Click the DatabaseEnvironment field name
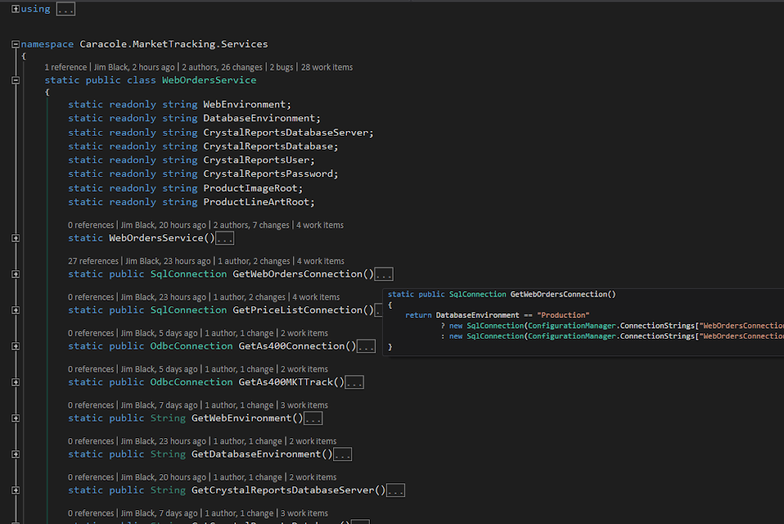 click(259, 118)
